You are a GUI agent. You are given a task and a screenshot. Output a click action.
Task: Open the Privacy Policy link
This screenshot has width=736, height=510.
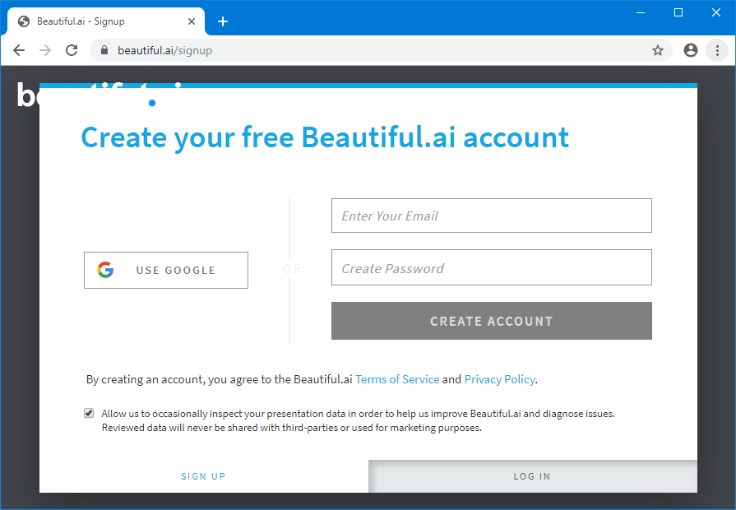[x=499, y=379]
